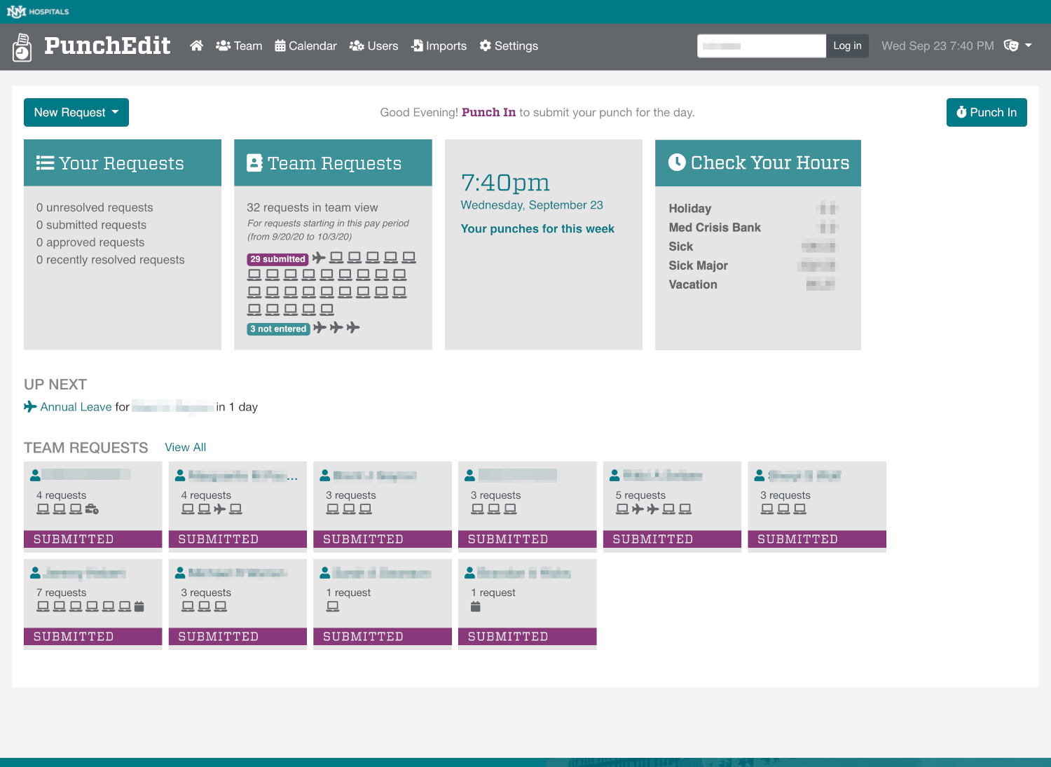Click the Vacation hours row
The height and width of the screenshot is (767, 1051).
pos(753,284)
